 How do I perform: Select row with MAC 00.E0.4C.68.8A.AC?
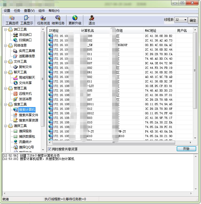click(x=120, y=45)
